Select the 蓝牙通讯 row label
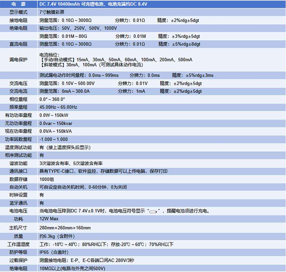 tap(18, 203)
